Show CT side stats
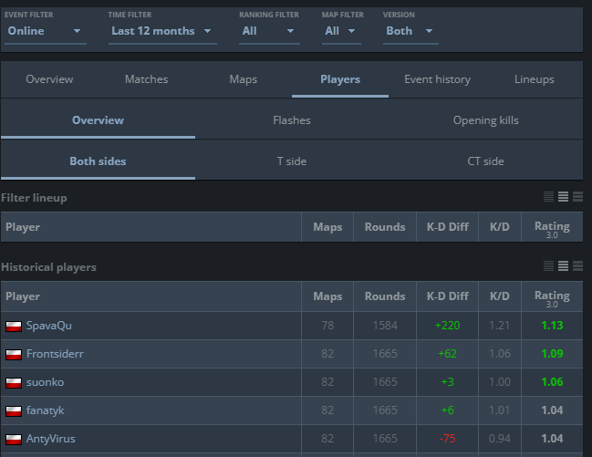 485,161
